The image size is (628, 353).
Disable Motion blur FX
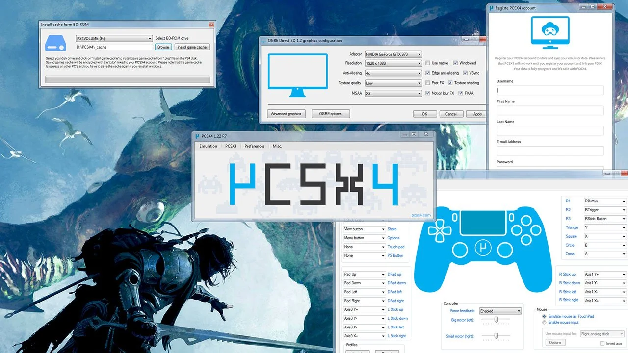[x=428, y=93]
